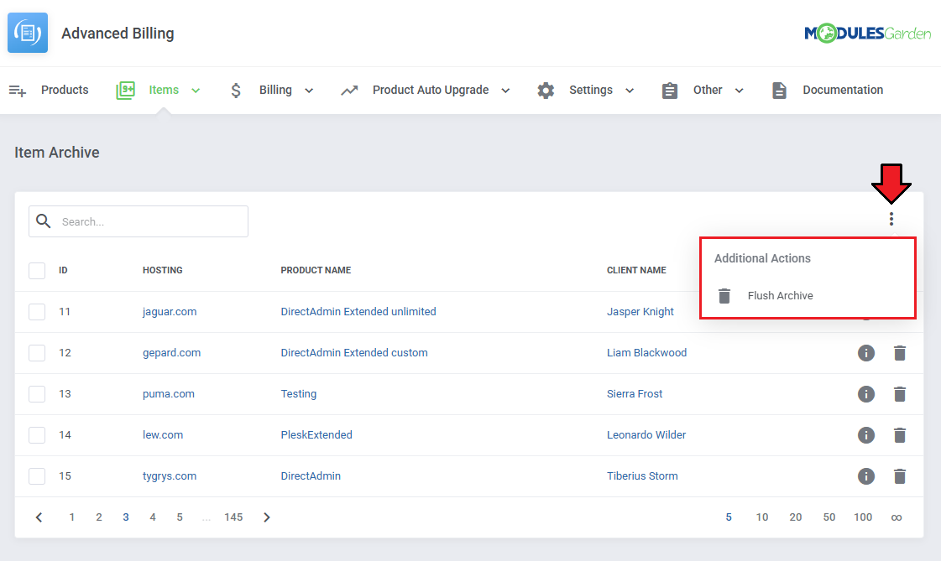Click the Product Auto Upgrade trend icon

(349, 91)
